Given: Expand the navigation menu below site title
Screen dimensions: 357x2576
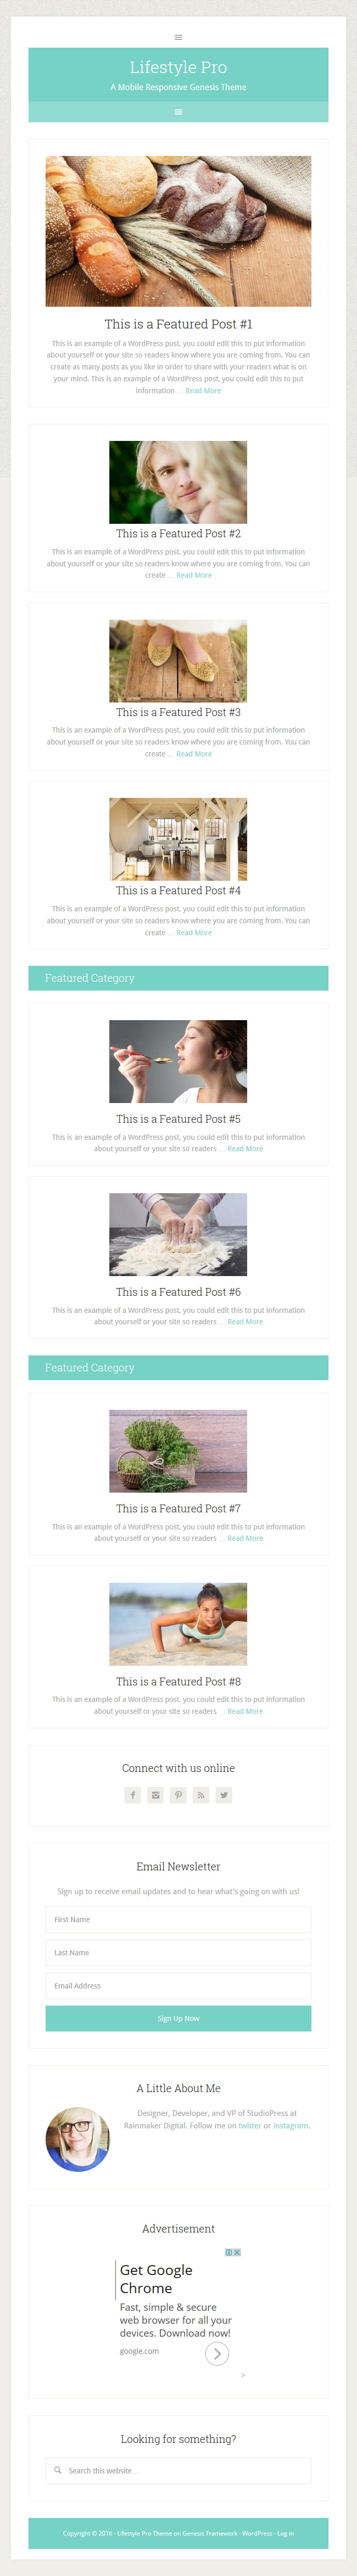Looking at the screenshot, I should (178, 112).
